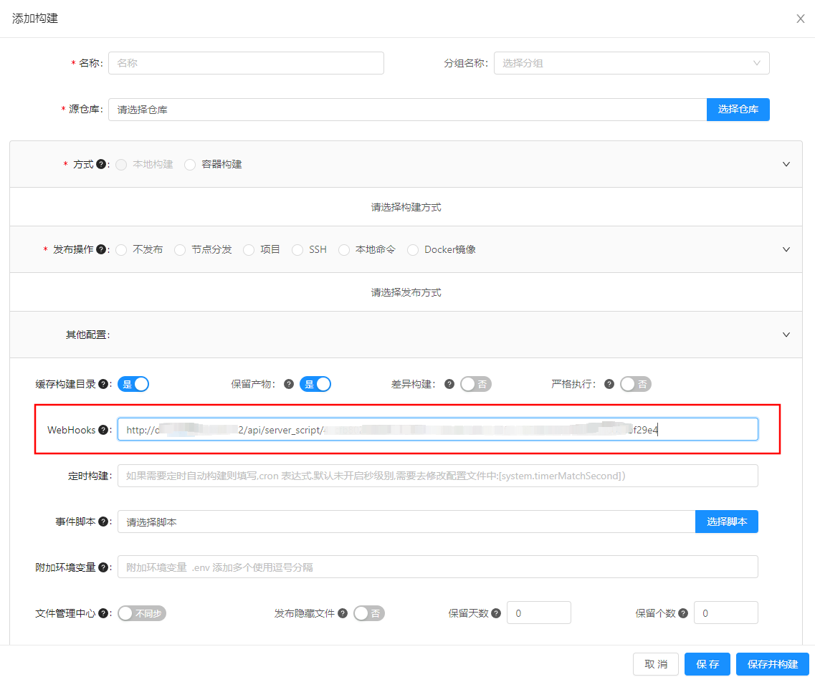The width and height of the screenshot is (815, 677).
Task: Click the 定时构建 cron input field
Action: click(x=438, y=476)
